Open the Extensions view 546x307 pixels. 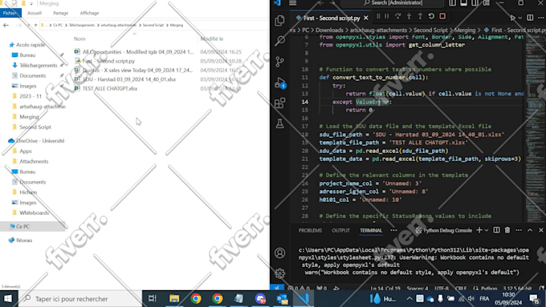pos(279,103)
